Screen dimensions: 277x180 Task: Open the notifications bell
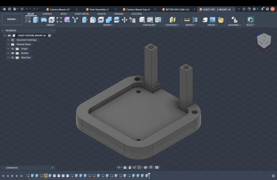pyautogui.click(x=262, y=9)
